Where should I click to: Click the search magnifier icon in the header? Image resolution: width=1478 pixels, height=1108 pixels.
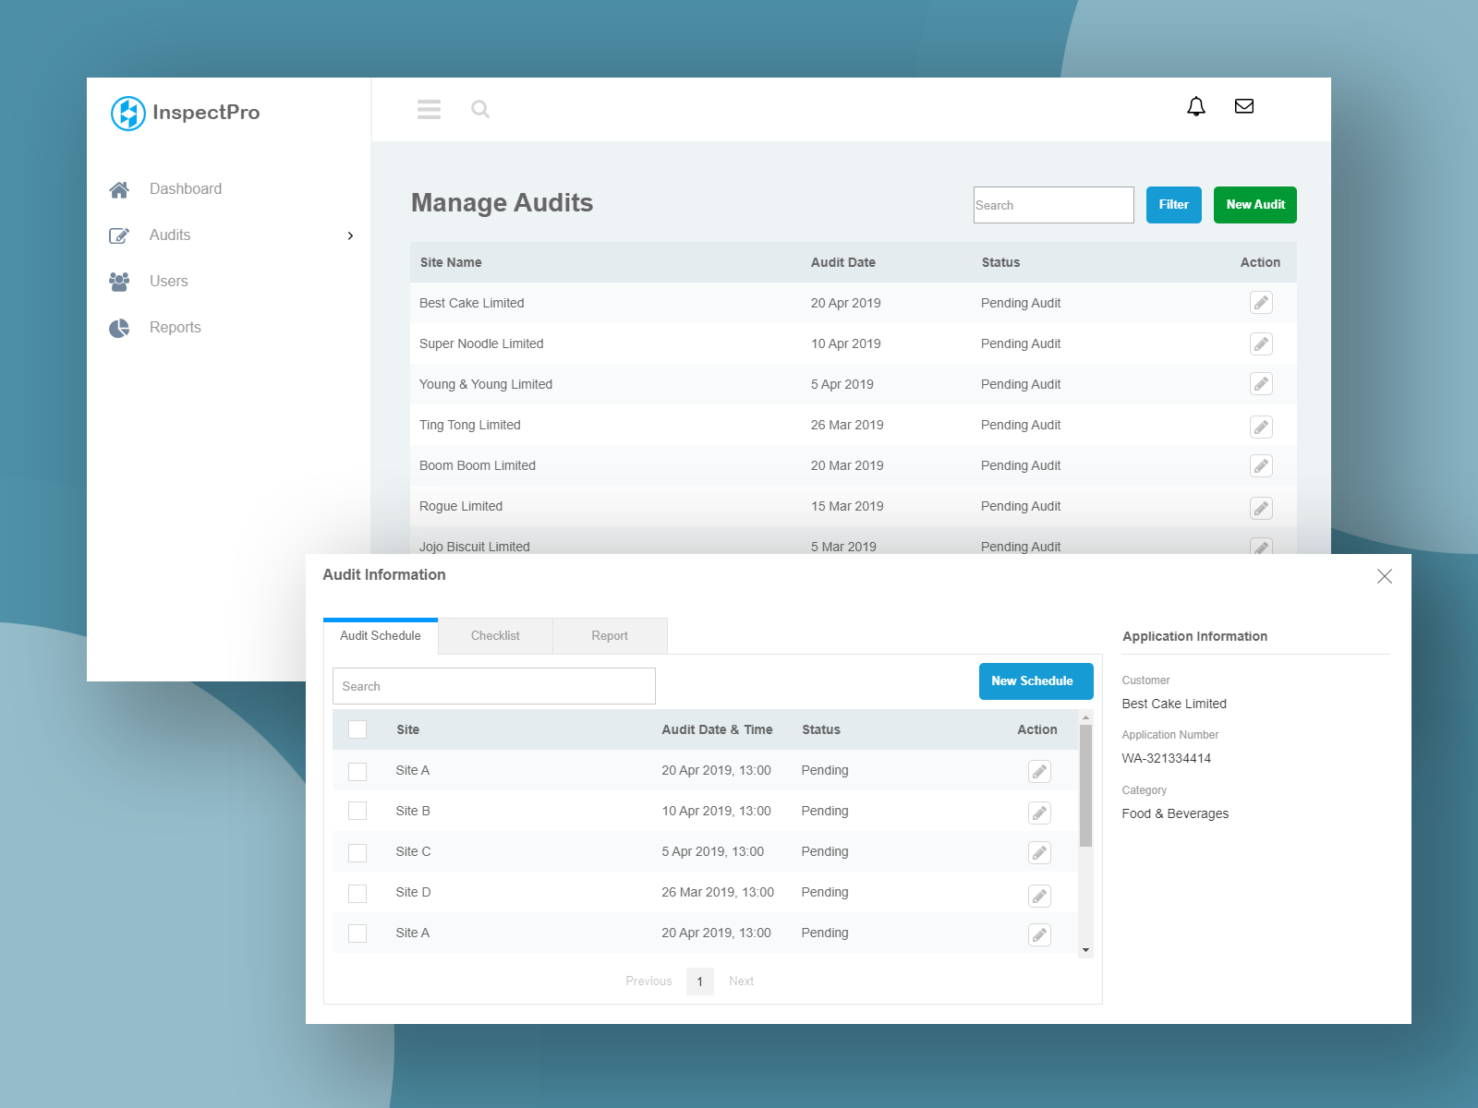point(480,109)
